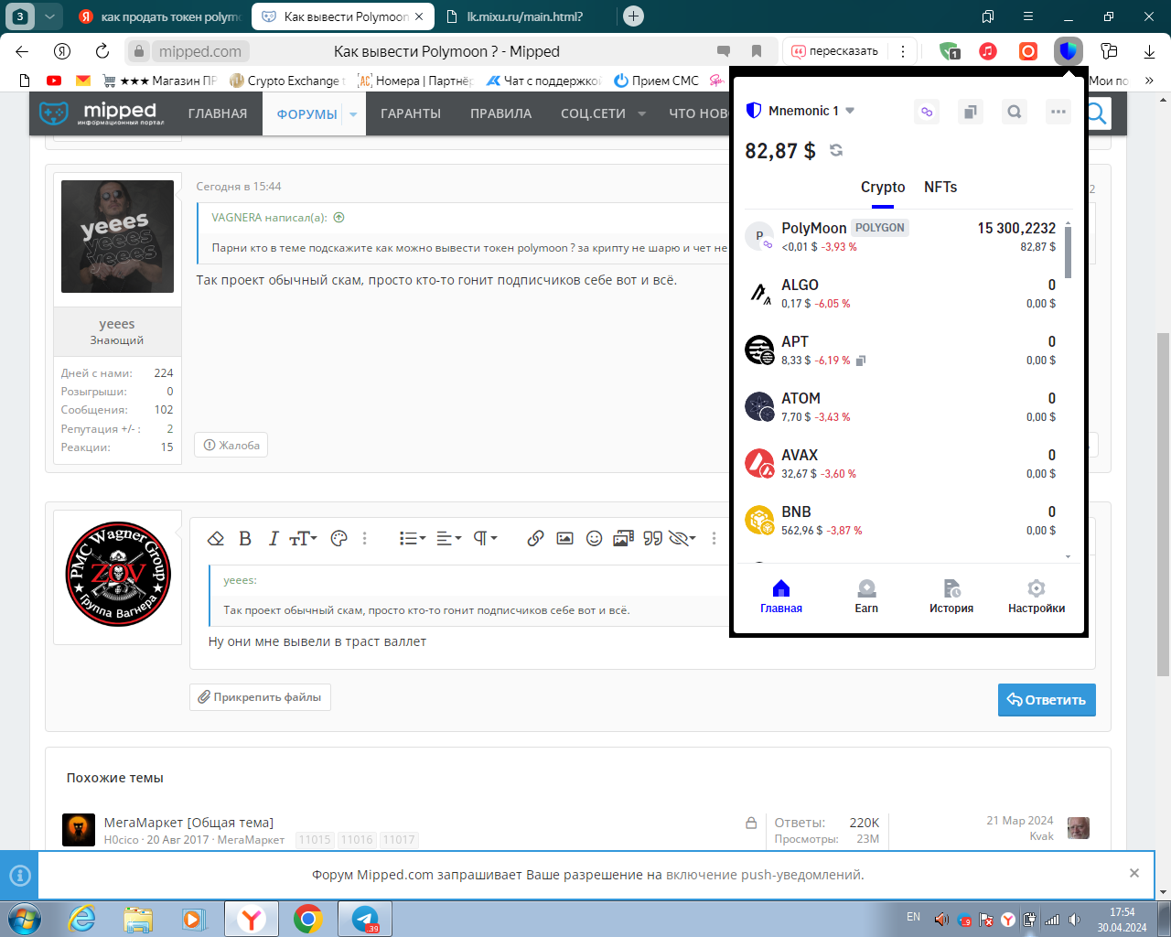Open wallet Настройки
The height and width of the screenshot is (937, 1171).
click(1037, 597)
